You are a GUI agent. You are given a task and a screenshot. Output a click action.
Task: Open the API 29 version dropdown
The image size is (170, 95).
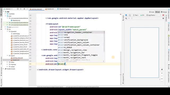click(x=143, y=15)
